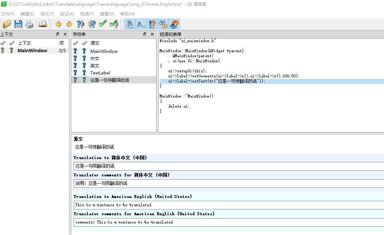384x235 pixels.
Task: Float the 上下文 context panel
Action: click(58, 34)
